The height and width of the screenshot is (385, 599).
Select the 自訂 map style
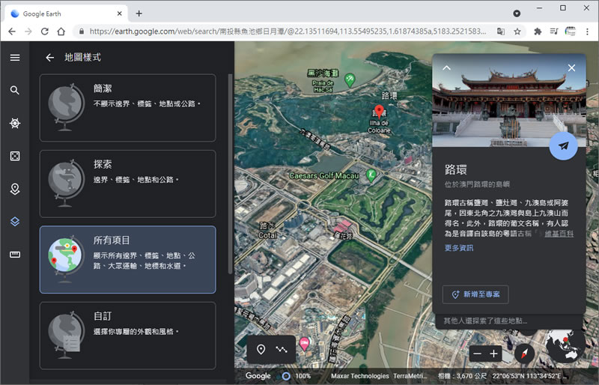tap(127, 336)
